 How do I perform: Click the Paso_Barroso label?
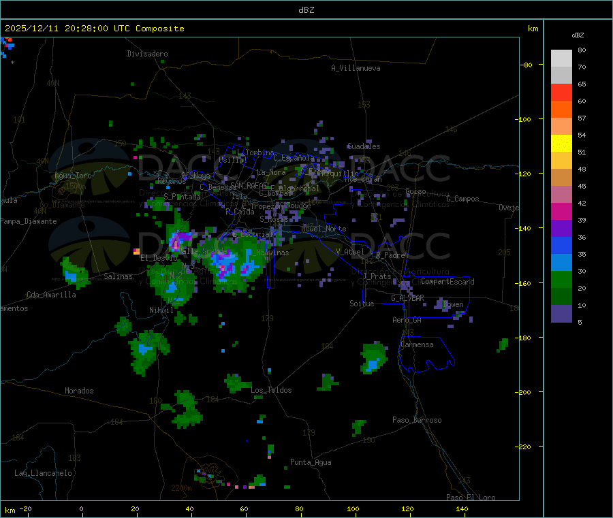417,420
